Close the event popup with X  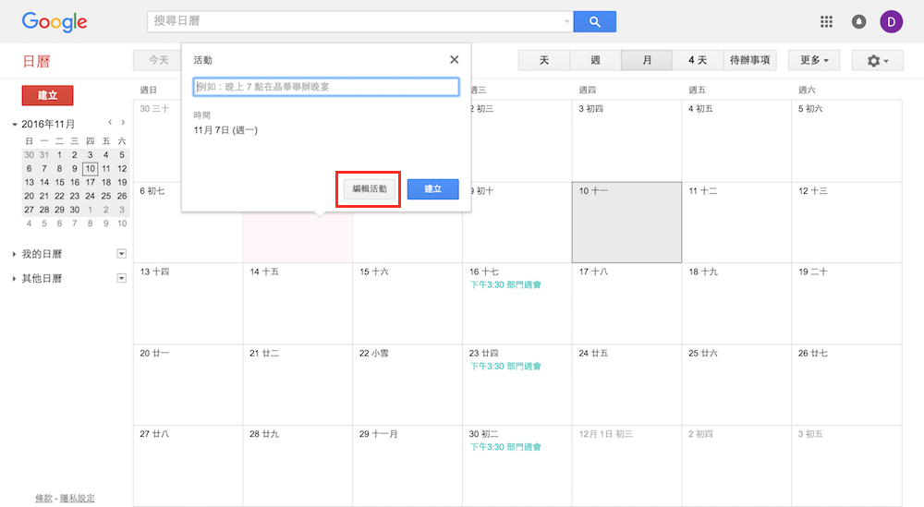(454, 59)
